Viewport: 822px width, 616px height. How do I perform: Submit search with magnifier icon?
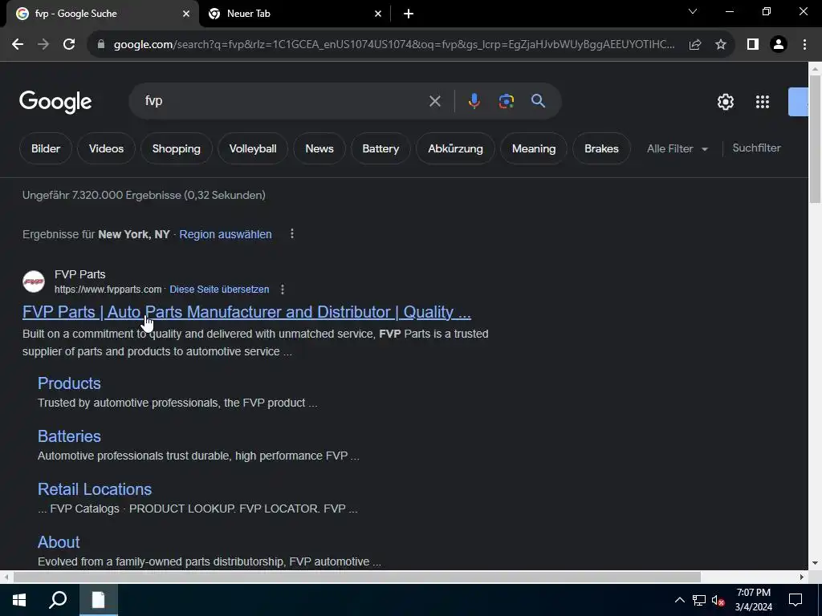539,101
